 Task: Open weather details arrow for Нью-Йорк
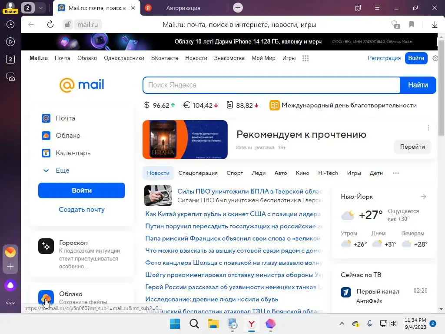pyautogui.click(x=423, y=197)
